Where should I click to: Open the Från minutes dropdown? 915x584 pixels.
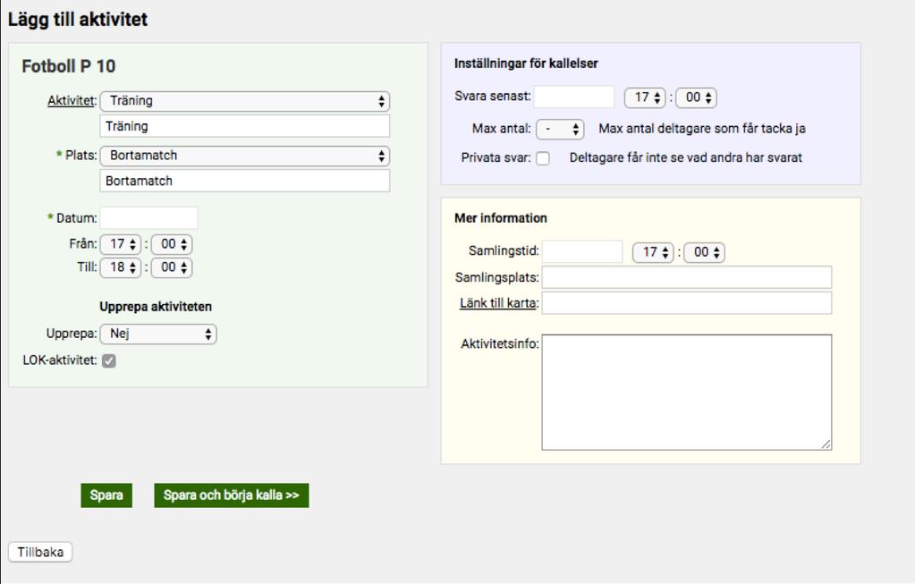pos(172,244)
